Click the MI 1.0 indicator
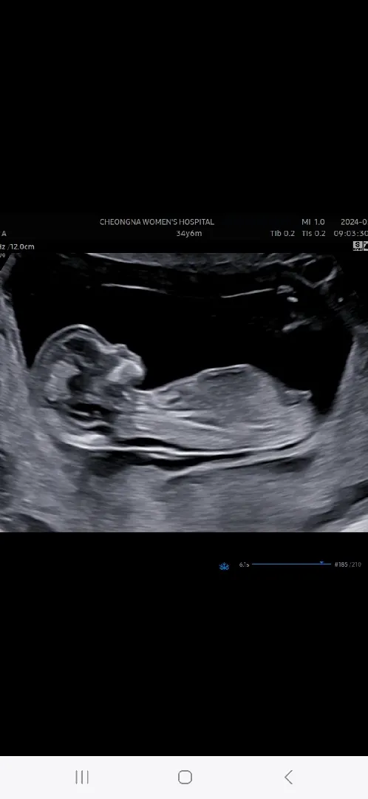This screenshot has width=368, height=799. pyautogui.click(x=313, y=222)
